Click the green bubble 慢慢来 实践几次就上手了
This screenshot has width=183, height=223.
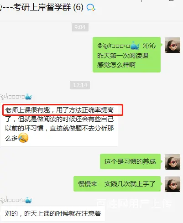(x=117, y=184)
